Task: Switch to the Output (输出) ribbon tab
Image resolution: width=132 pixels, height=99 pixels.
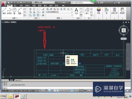Action: [45, 6]
